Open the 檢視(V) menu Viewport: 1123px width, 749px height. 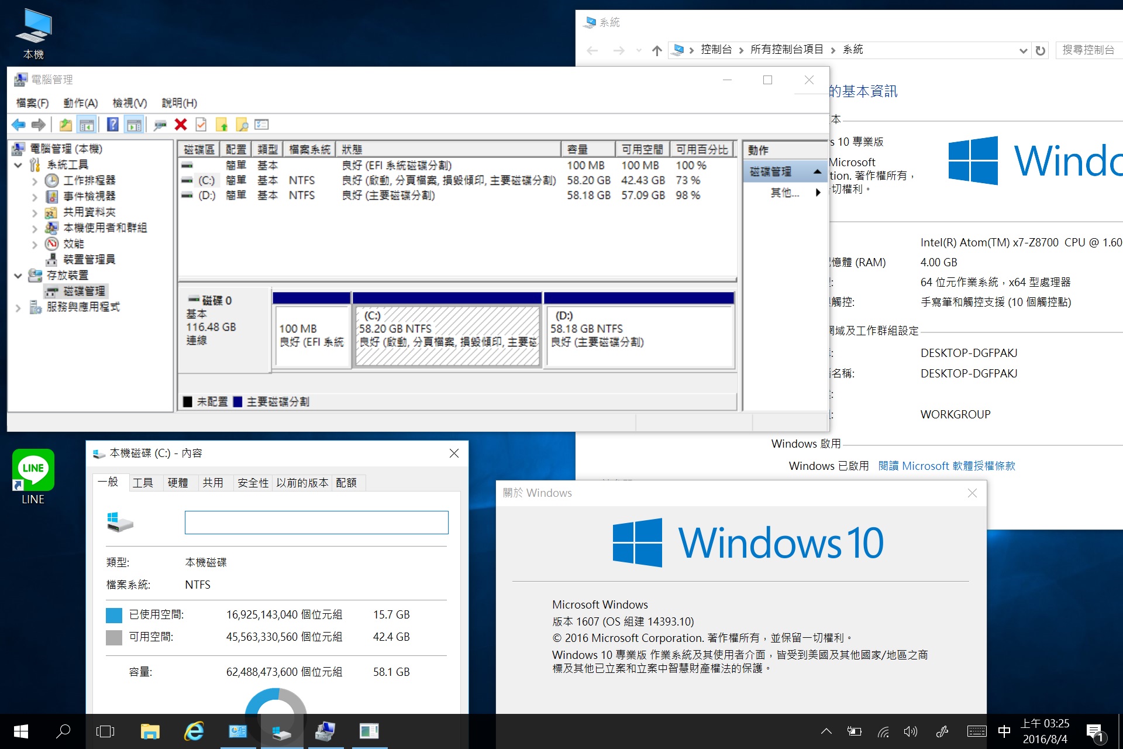pyautogui.click(x=130, y=103)
